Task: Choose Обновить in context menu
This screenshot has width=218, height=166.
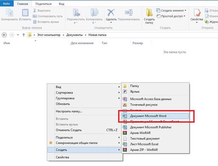Action: [85, 104]
